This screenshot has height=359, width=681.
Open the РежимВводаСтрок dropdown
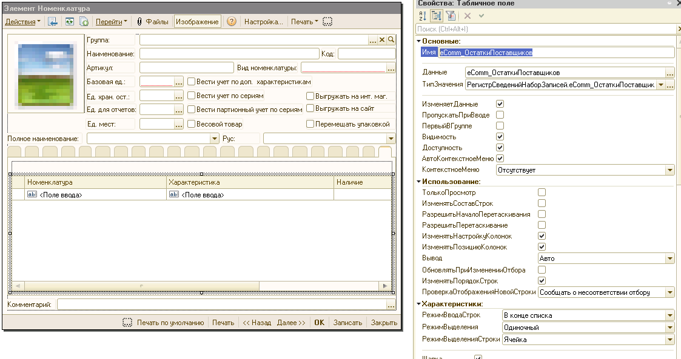tap(669, 315)
